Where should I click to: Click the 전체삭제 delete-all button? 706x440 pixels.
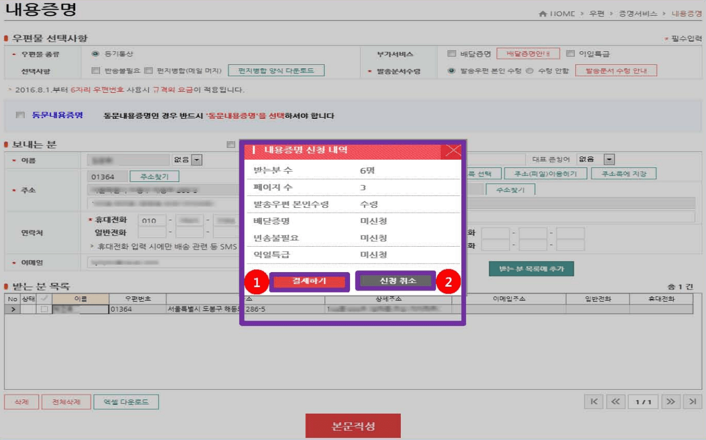(66, 402)
